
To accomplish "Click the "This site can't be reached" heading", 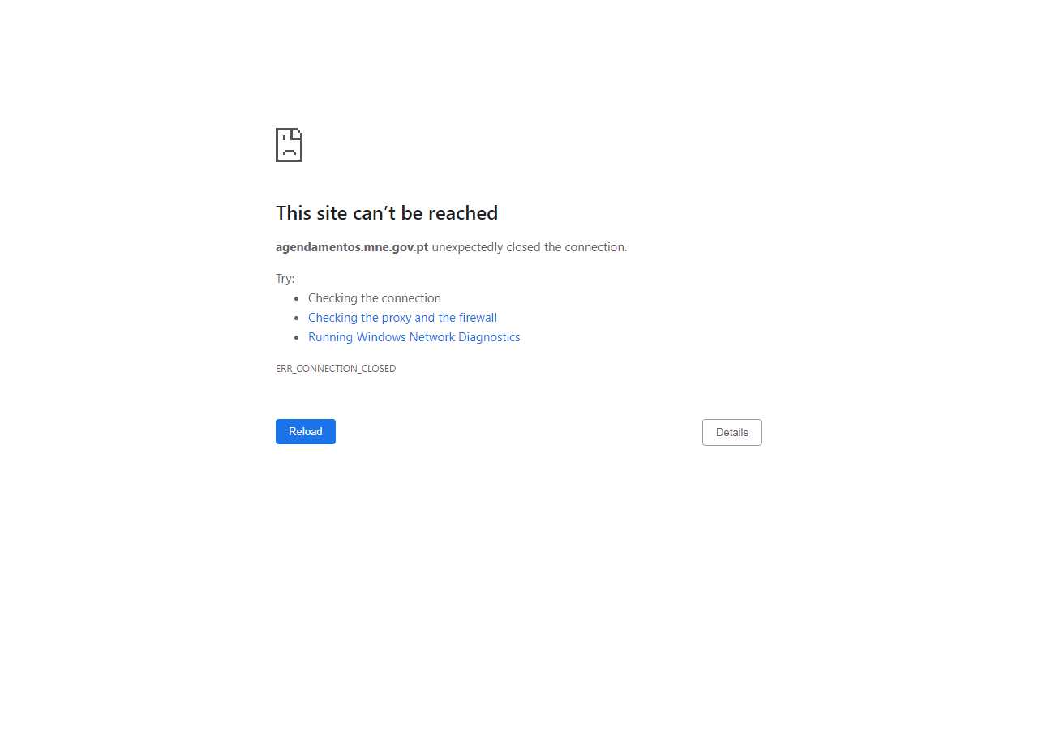I will (387, 213).
